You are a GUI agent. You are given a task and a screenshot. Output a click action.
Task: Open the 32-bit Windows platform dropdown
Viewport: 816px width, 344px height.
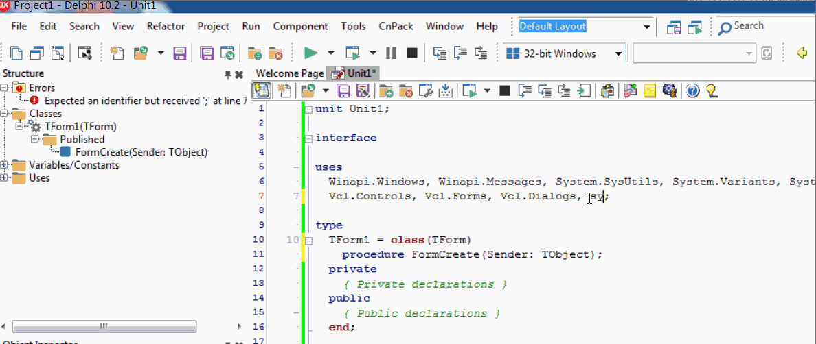click(618, 53)
